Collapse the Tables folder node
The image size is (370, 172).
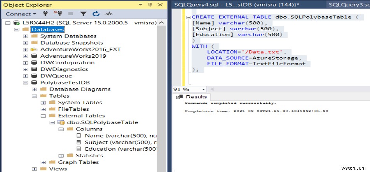[35, 96]
